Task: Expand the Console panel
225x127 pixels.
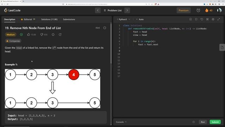Action: pyautogui.click(x=121, y=122)
